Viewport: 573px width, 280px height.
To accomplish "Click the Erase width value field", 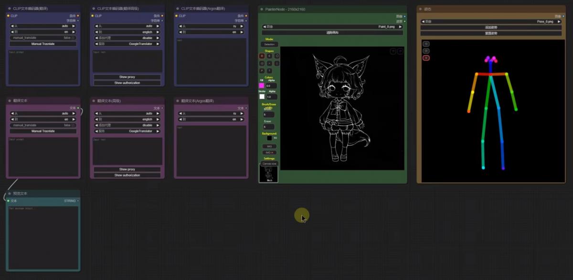I will (x=269, y=127).
